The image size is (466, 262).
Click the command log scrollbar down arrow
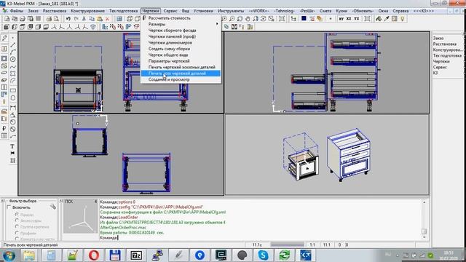pyautogui.click(x=424, y=237)
